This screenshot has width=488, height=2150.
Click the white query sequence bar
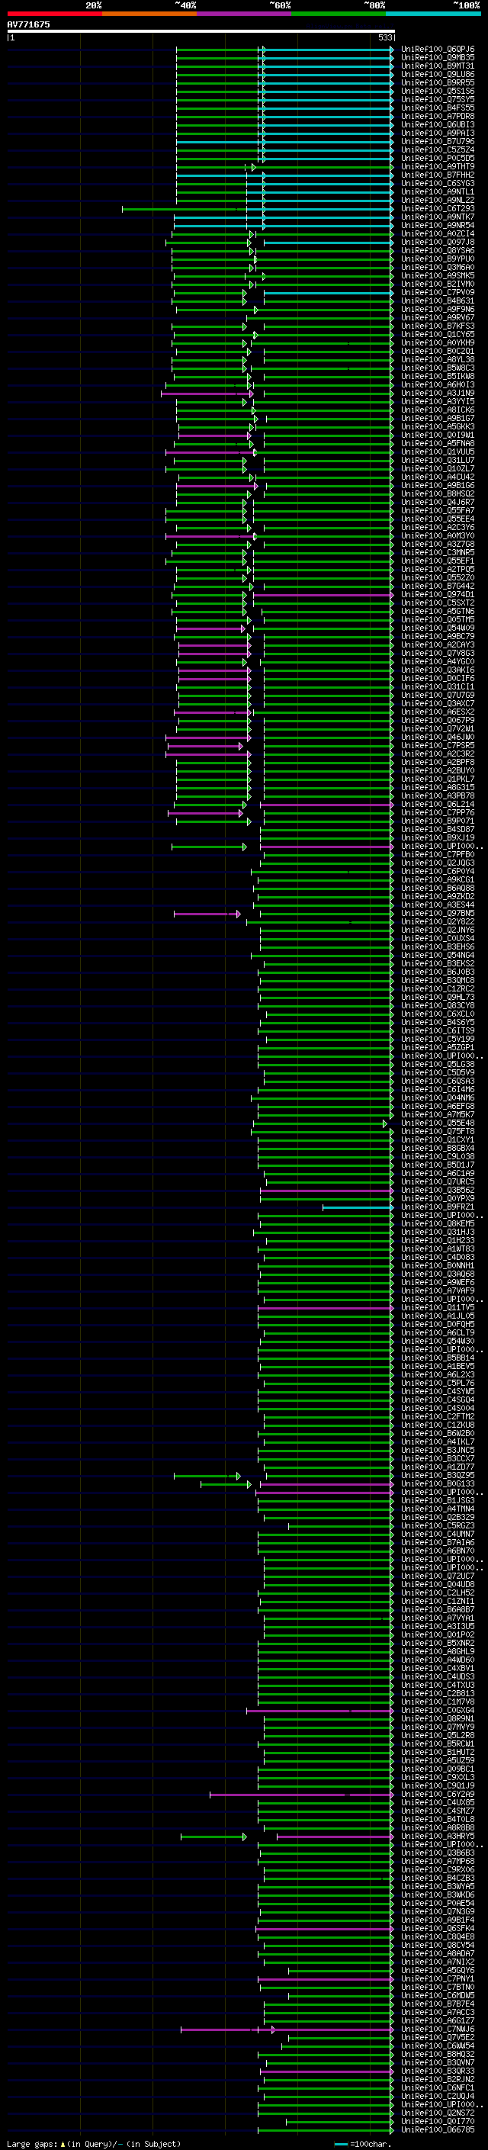201,31
